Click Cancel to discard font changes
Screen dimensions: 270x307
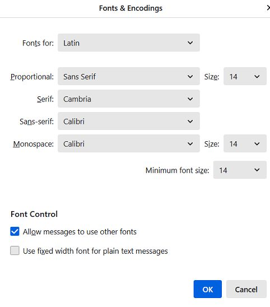point(246,289)
